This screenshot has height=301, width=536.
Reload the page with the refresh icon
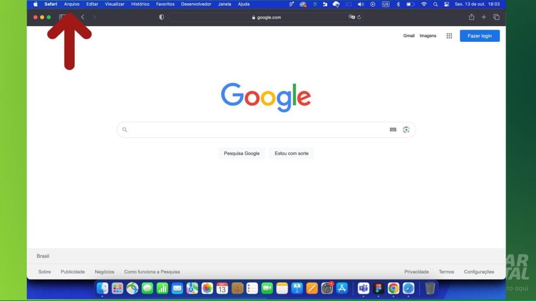[x=359, y=17]
